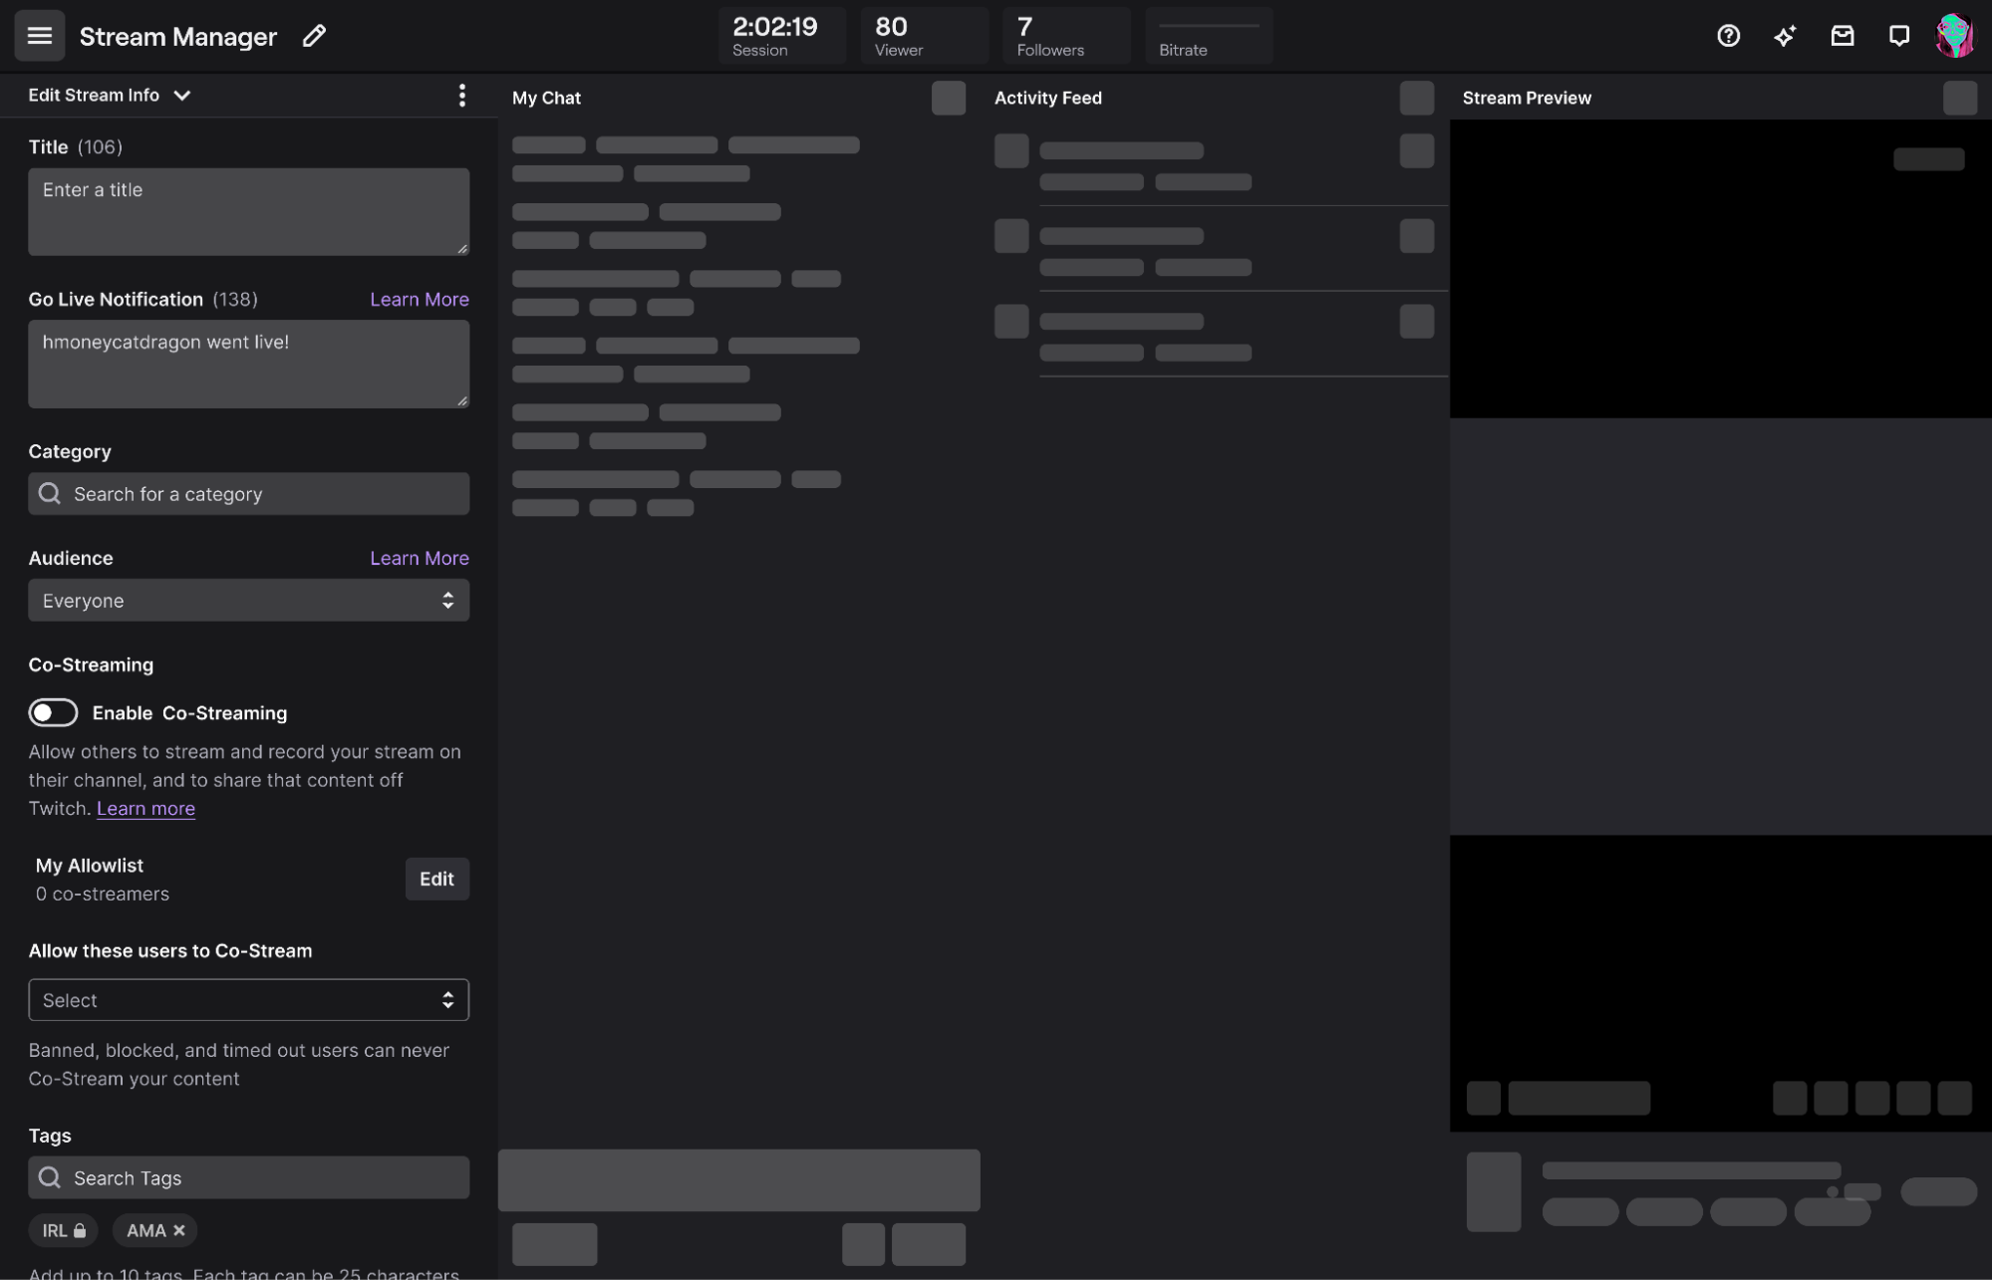Click the Activity Feed panel header icon
Screen dimensions: 1992x1281
click(1416, 98)
